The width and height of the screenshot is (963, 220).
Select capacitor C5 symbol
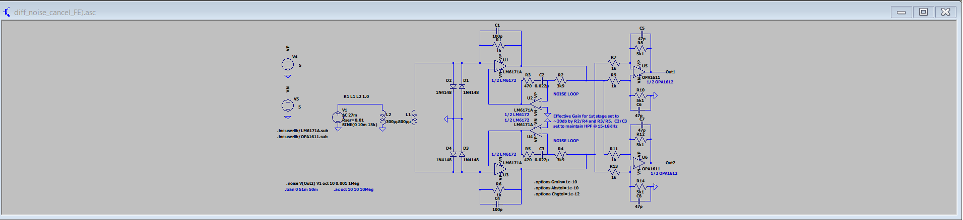(641, 34)
